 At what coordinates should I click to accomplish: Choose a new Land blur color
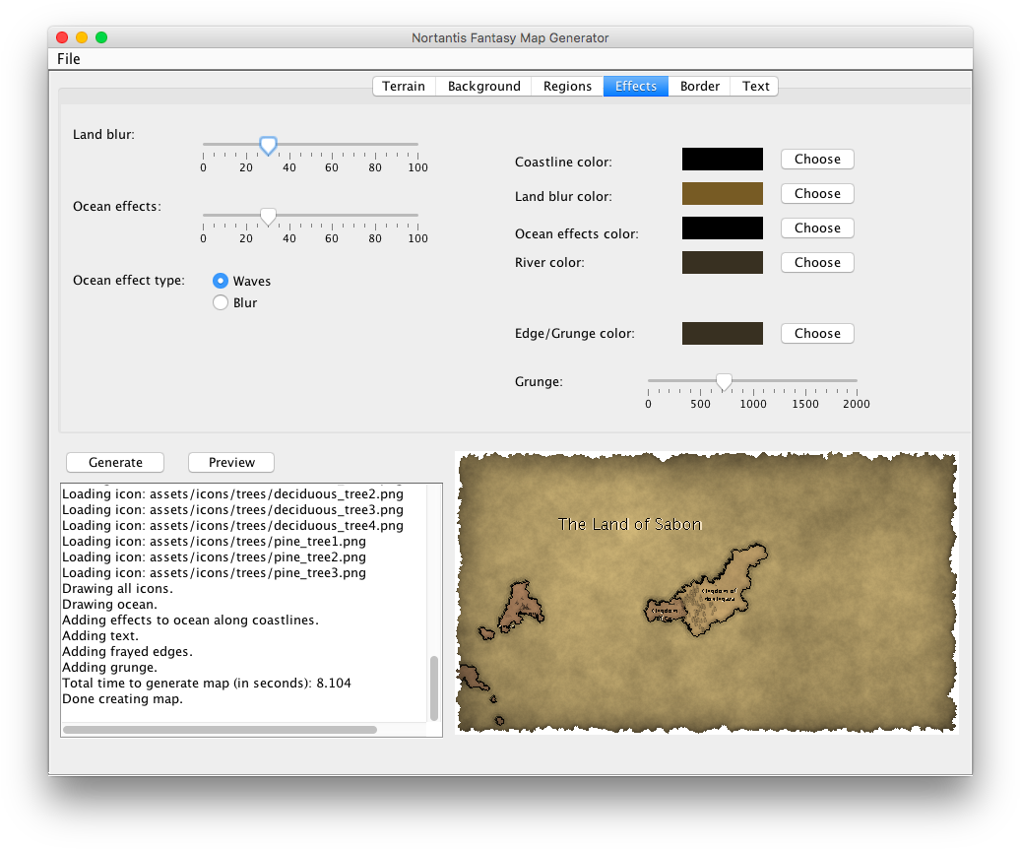pyautogui.click(x=817, y=194)
